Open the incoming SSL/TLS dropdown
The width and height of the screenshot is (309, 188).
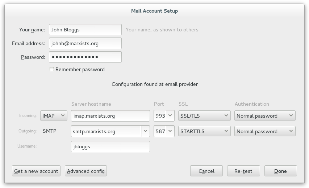coord(204,116)
